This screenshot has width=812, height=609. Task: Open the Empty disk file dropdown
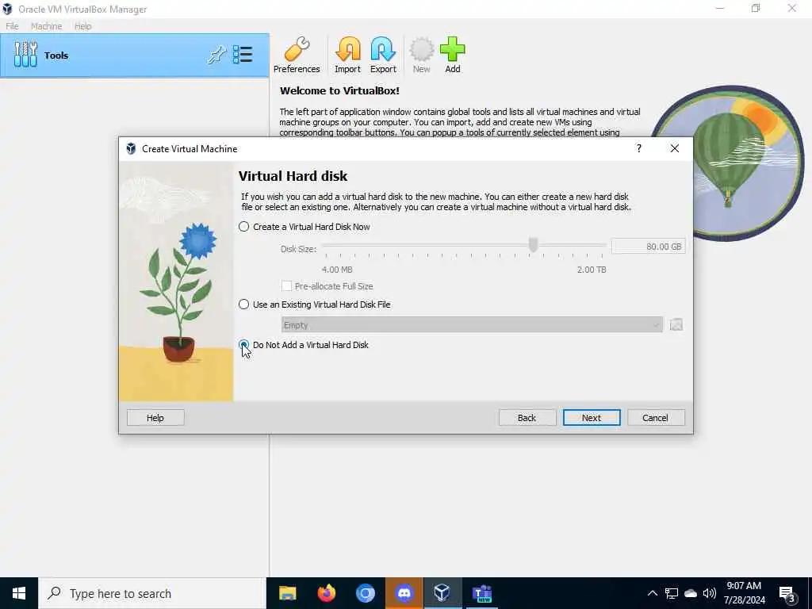point(472,324)
